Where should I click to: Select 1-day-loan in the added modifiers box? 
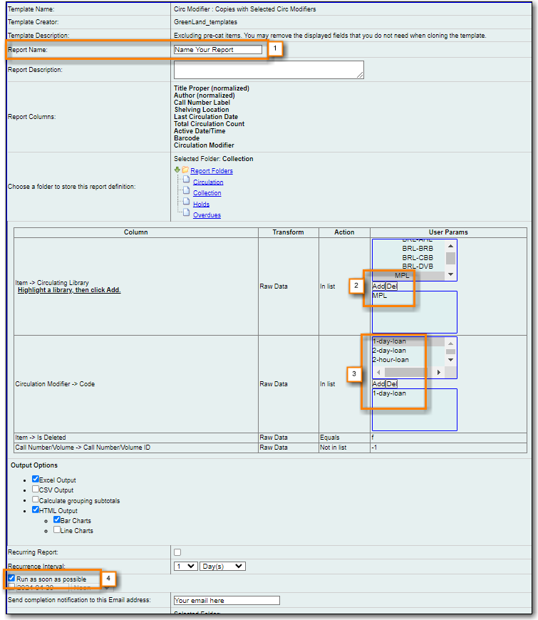389,393
